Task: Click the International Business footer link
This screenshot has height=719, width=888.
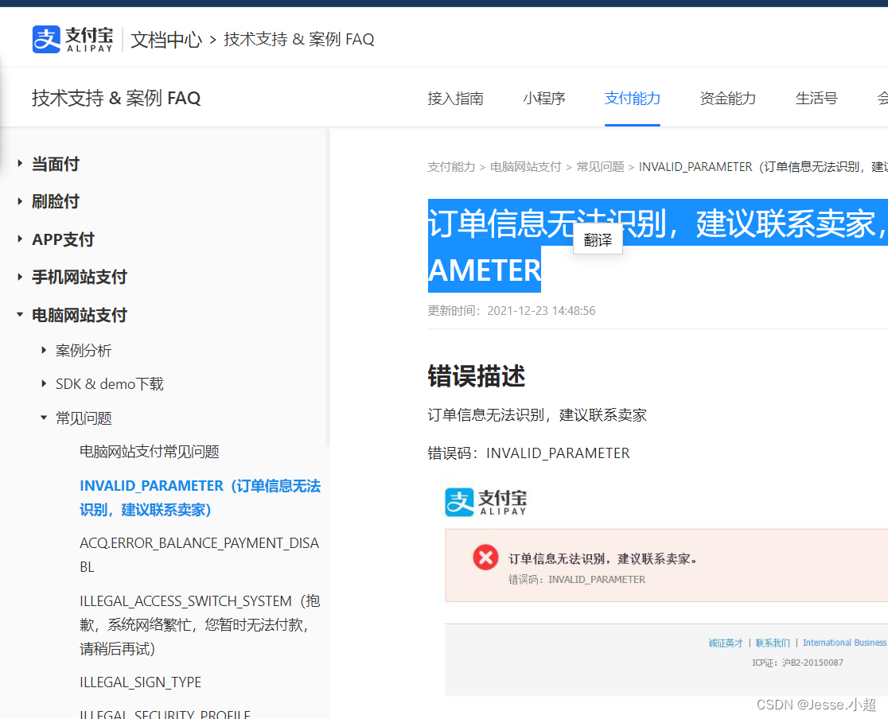Action: click(x=844, y=643)
